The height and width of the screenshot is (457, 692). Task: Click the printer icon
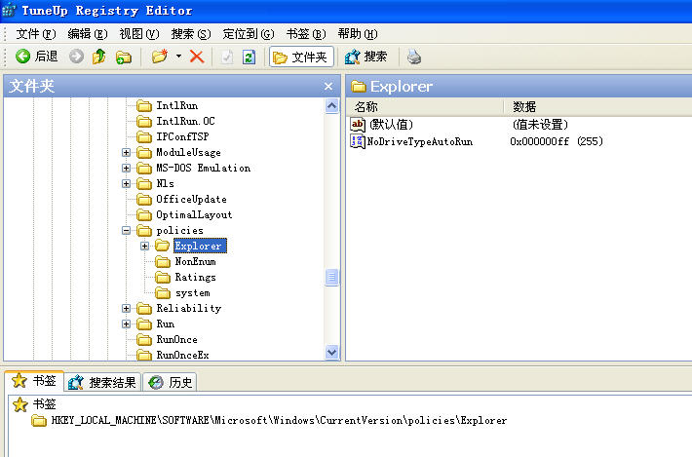tap(414, 57)
